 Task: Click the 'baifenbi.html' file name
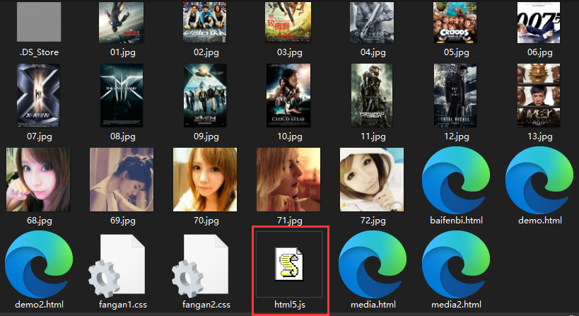pos(457,221)
